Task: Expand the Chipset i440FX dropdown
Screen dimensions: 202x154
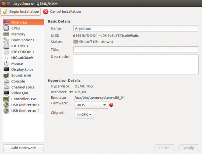Action: click(84, 115)
